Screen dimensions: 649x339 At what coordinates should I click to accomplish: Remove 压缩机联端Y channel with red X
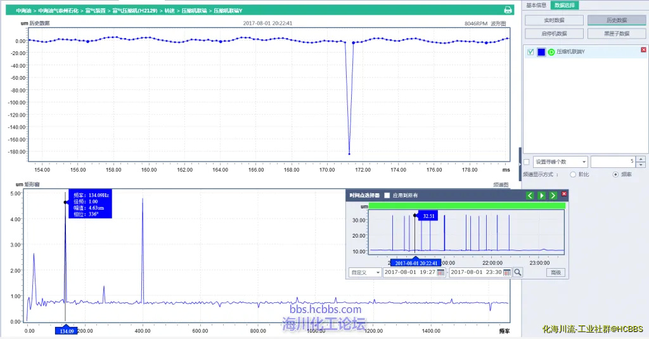point(643,50)
